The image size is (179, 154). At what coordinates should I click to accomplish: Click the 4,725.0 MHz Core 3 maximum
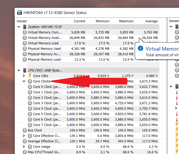click(124, 103)
